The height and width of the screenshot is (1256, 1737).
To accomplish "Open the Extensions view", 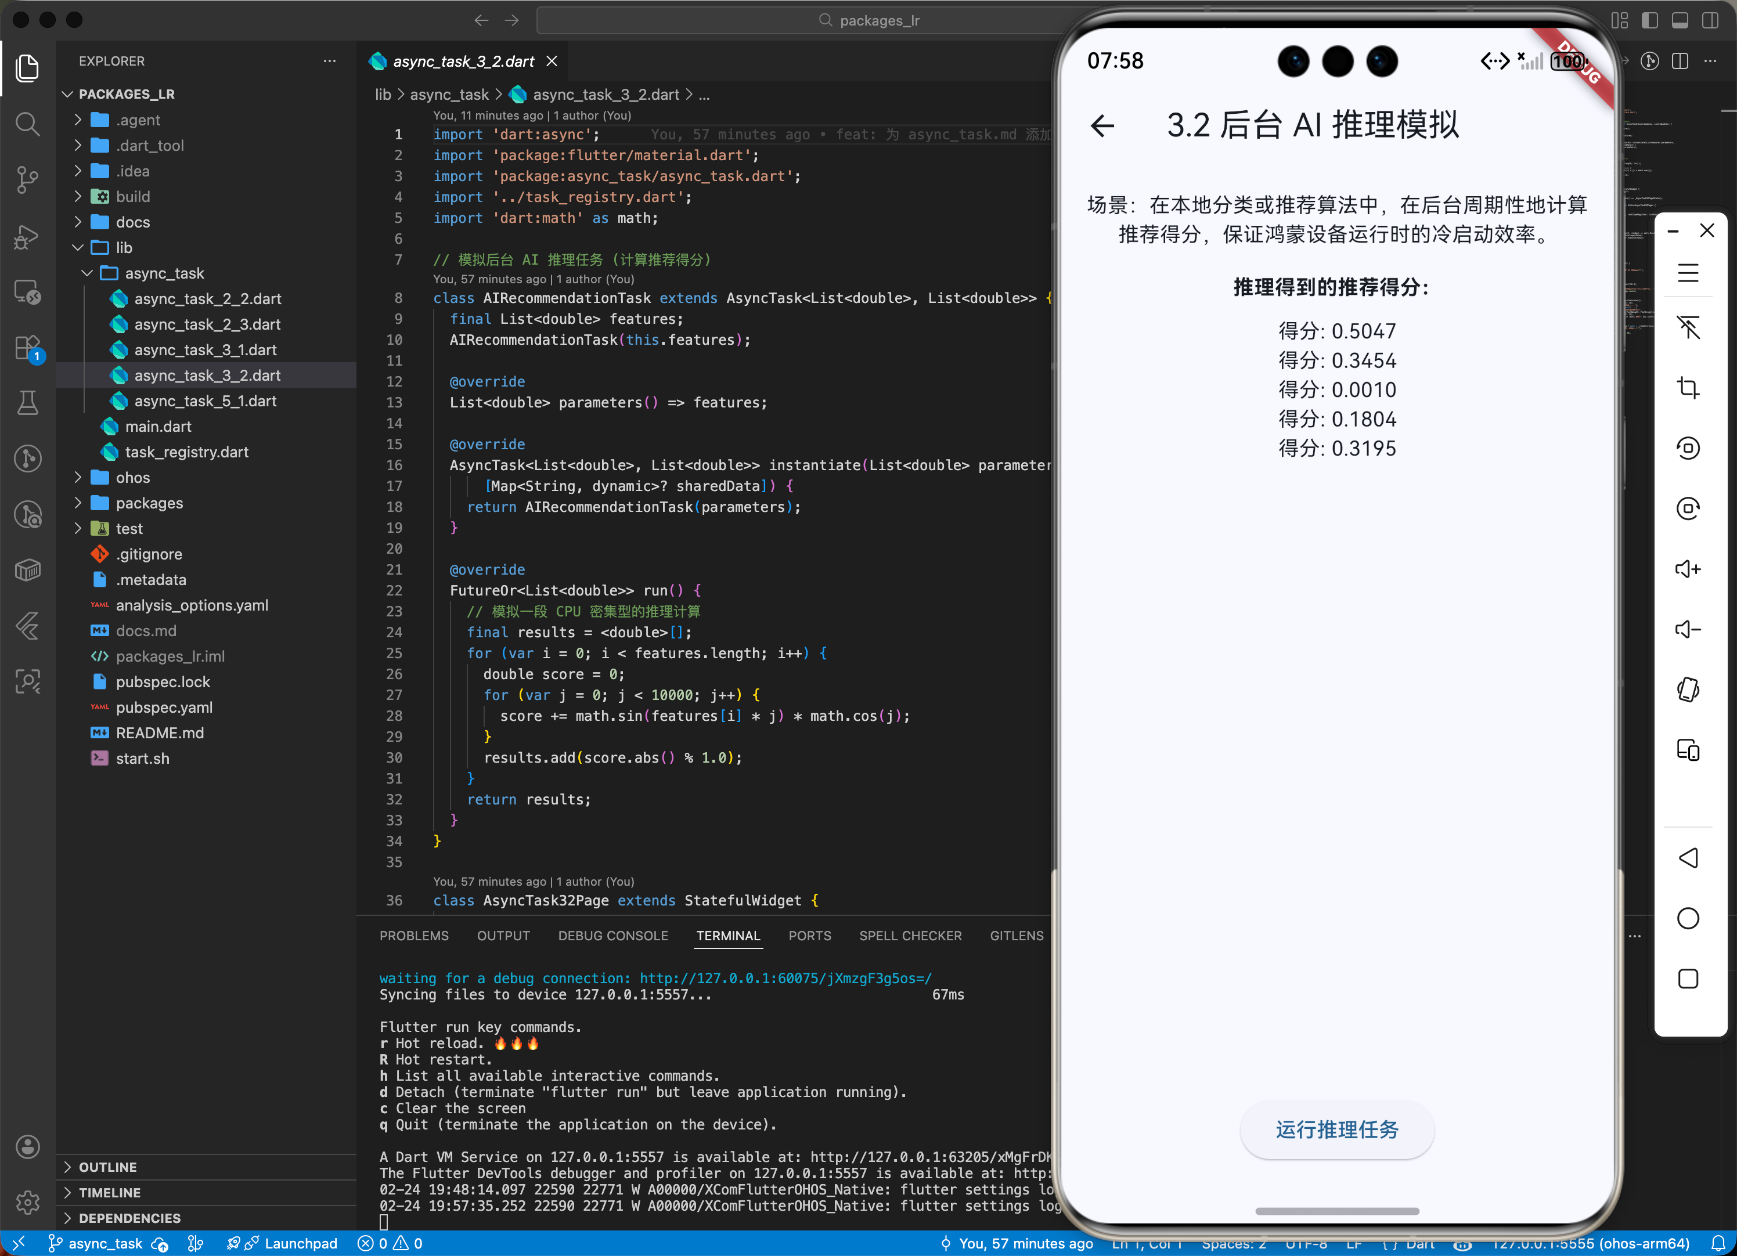I will 27,348.
